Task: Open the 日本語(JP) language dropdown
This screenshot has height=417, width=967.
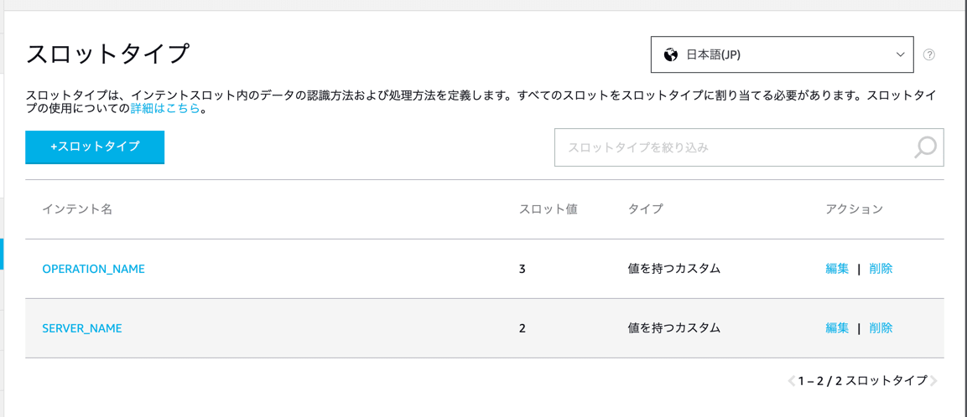Action: [x=782, y=54]
